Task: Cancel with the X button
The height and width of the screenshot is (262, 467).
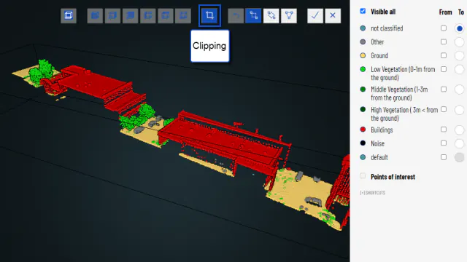Action: tap(333, 15)
